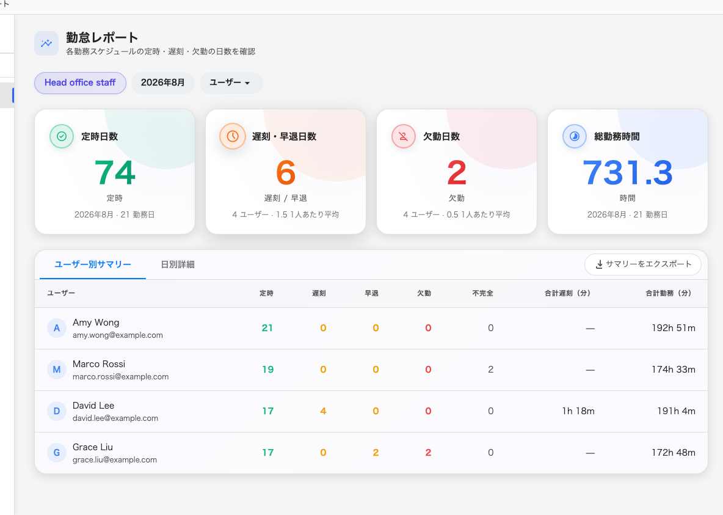Click the orange late clock icon

click(233, 136)
